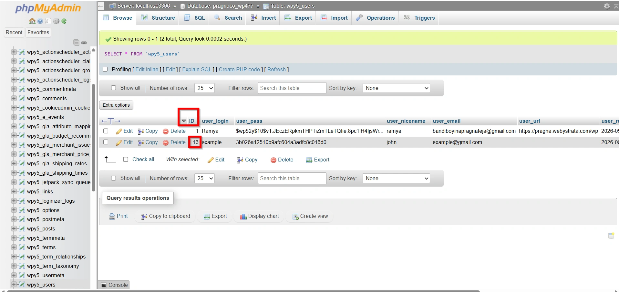Image resolution: width=619 pixels, height=292 pixels.
Task: Click the full texts toggle arrows icon
Action: point(111,121)
